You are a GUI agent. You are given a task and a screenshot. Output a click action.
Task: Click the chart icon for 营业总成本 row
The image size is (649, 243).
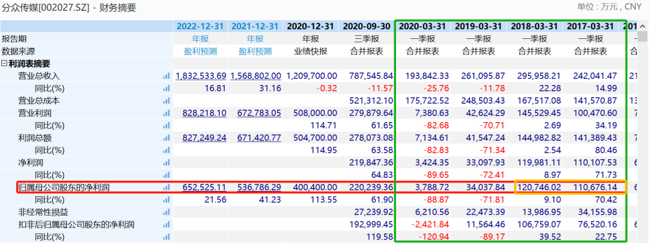pyautogui.click(x=166, y=101)
